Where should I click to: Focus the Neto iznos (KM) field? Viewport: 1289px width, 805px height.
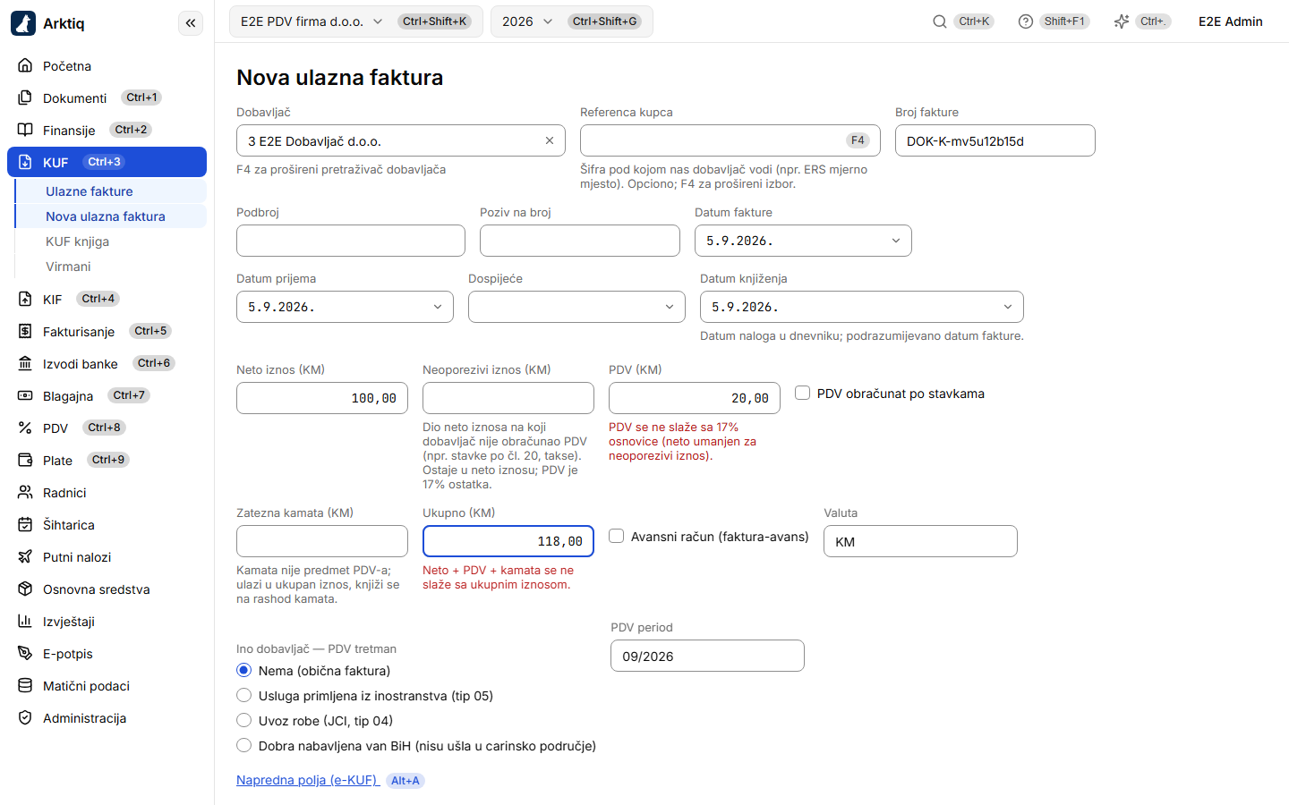point(322,398)
